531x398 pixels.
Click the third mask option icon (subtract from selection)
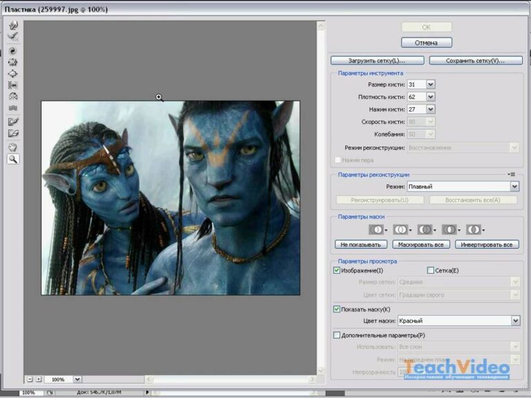(x=425, y=229)
